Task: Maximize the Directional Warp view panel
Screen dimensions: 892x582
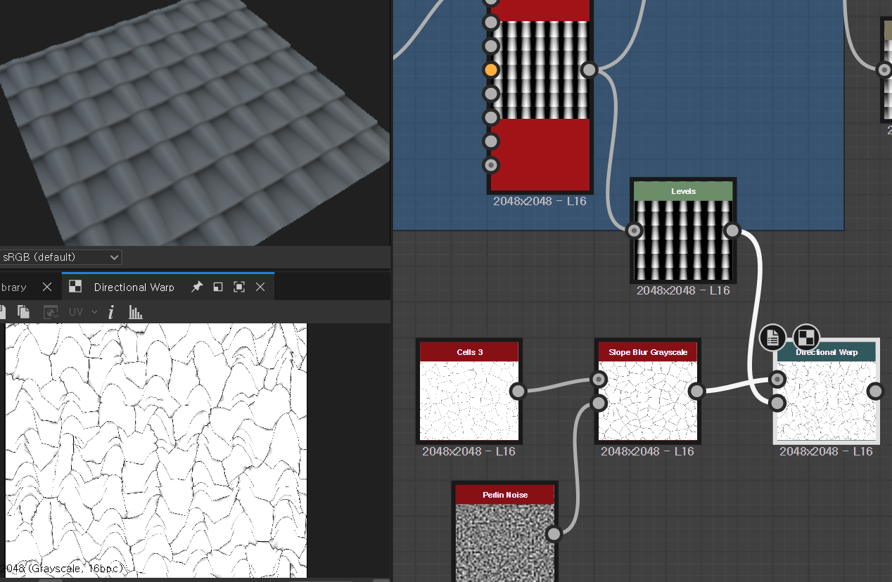Action: point(239,287)
